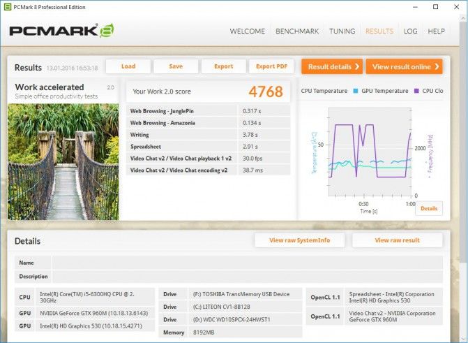Go to the TUNING tab
This screenshot has height=343, width=468.
click(342, 31)
